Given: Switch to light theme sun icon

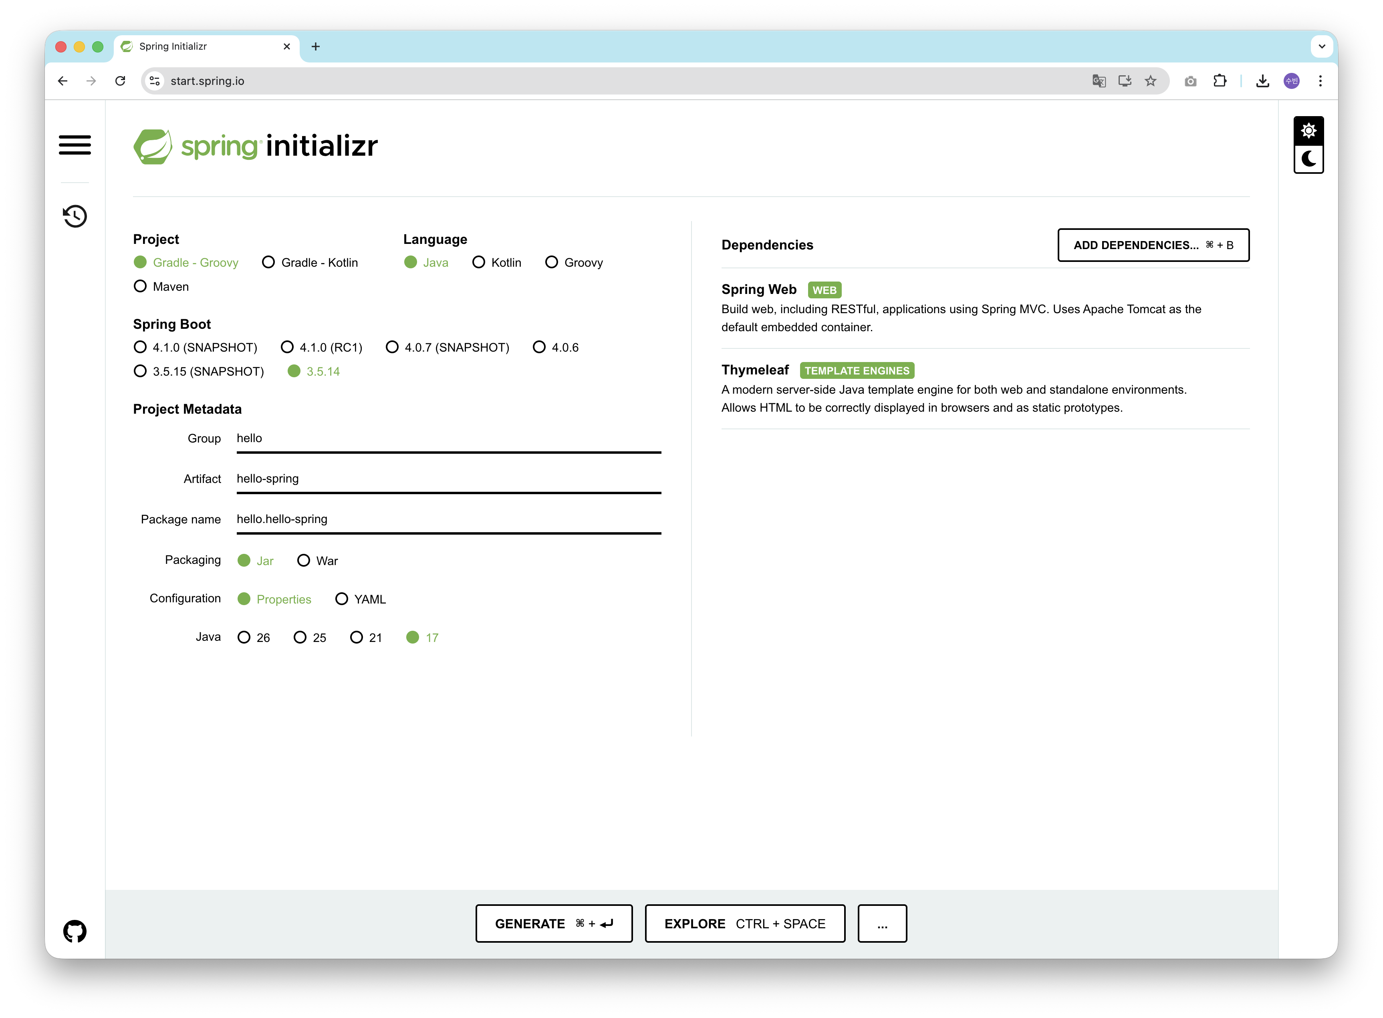Looking at the screenshot, I should point(1308,131).
